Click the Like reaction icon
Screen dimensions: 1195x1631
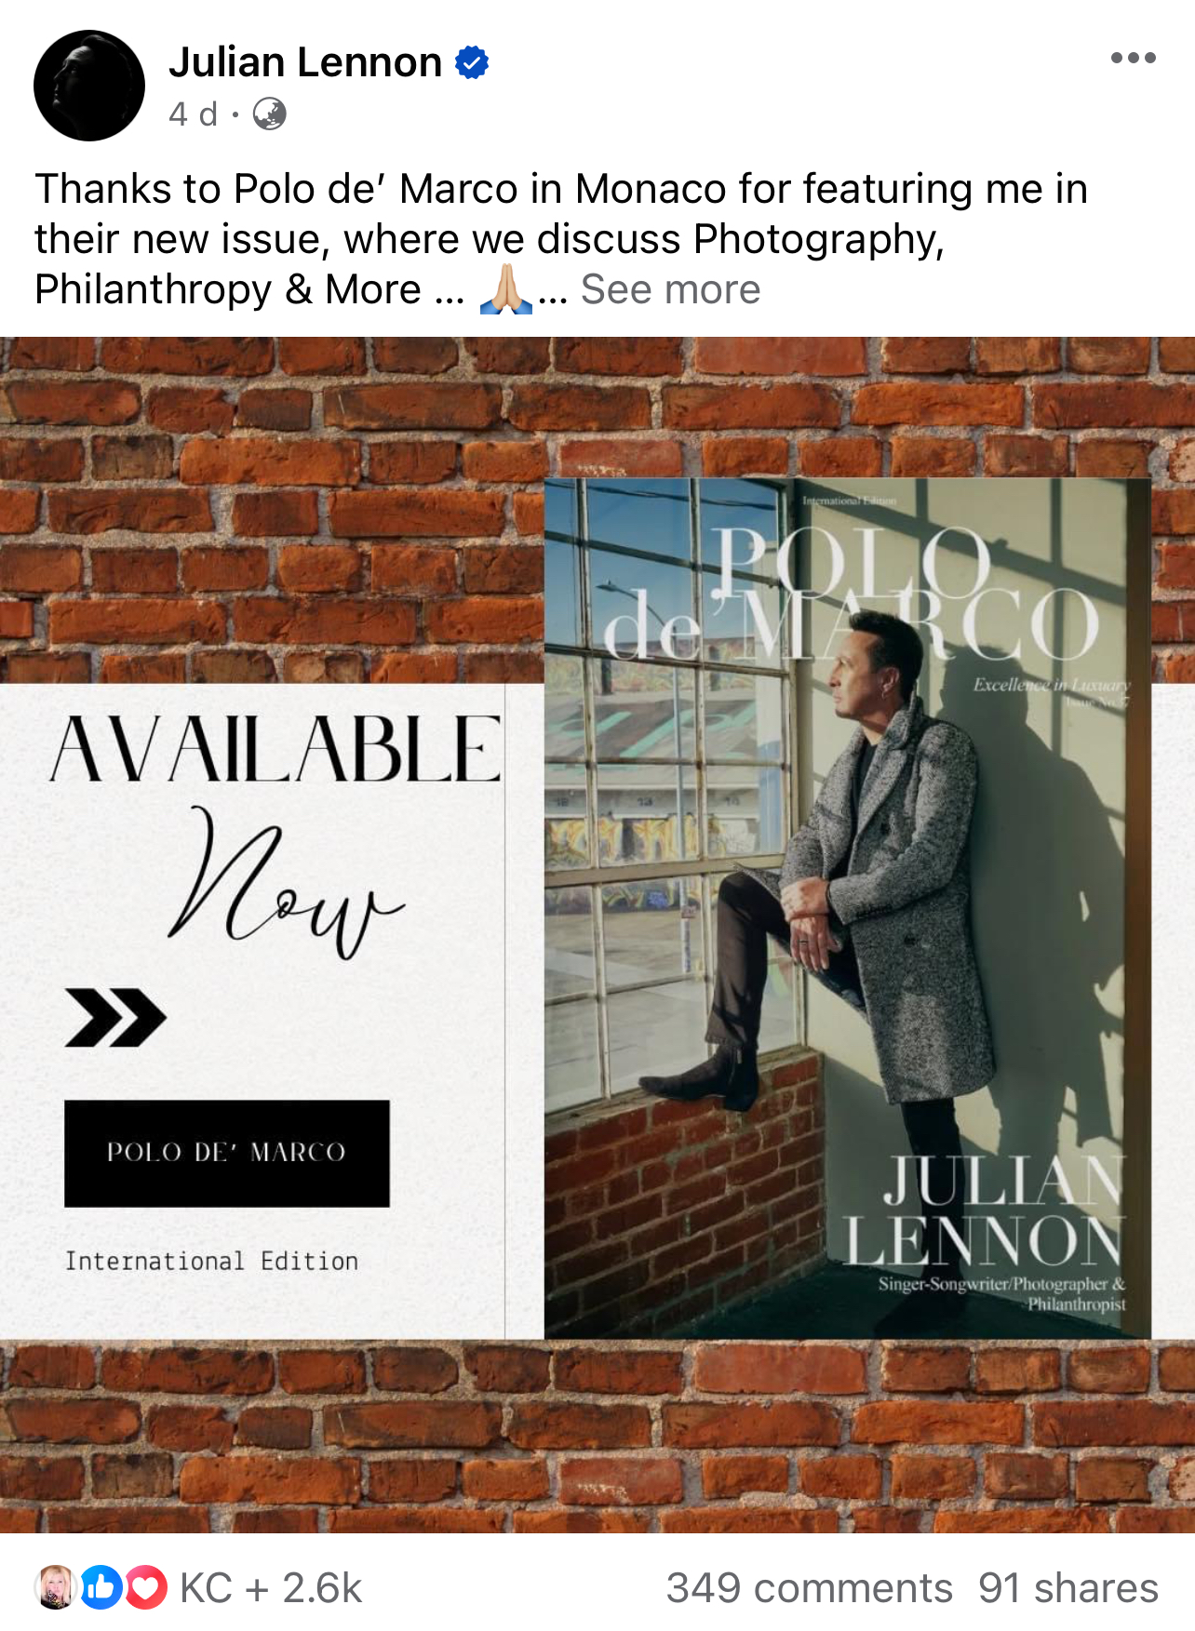[102, 1587]
